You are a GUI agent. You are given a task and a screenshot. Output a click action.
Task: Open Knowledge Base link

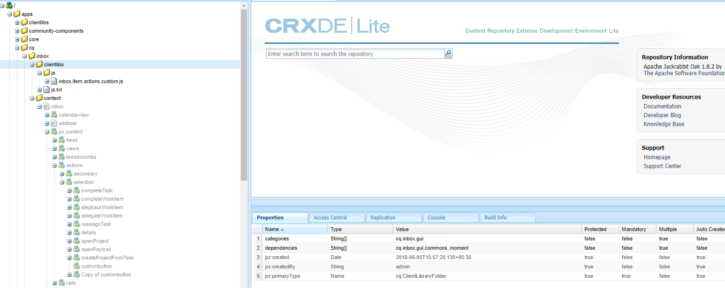pyautogui.click(x=664, y=124)
